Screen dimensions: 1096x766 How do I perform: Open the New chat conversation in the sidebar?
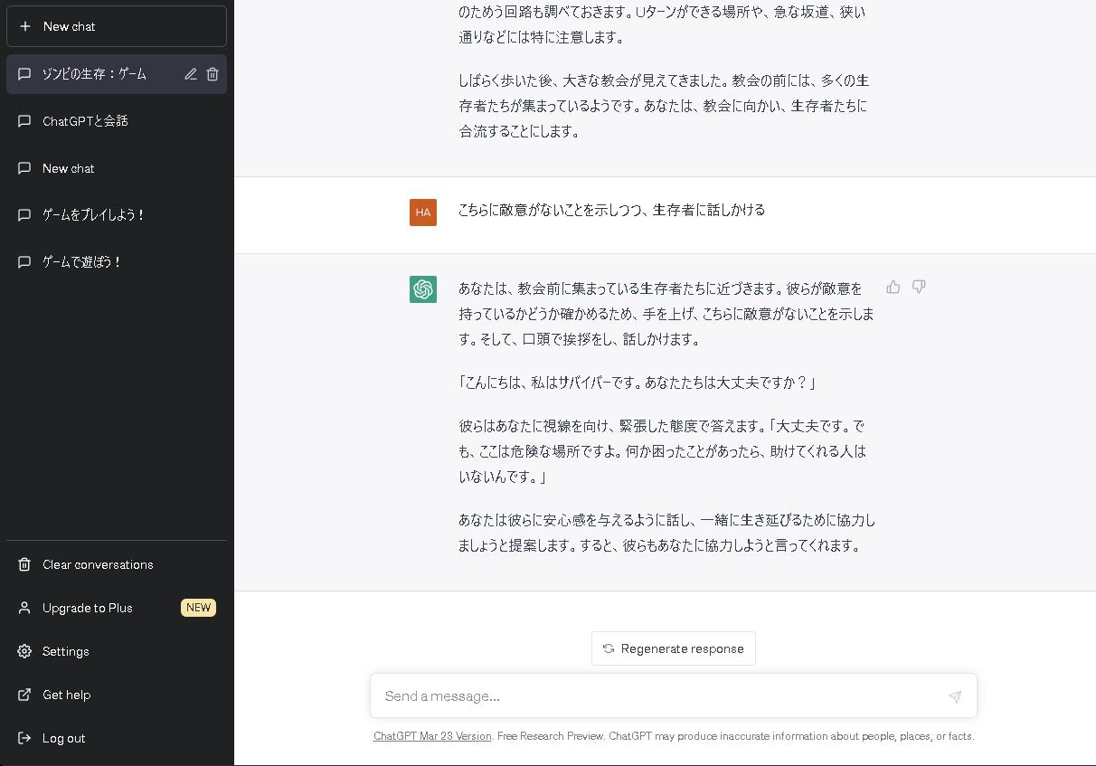[x=70, y=168]
